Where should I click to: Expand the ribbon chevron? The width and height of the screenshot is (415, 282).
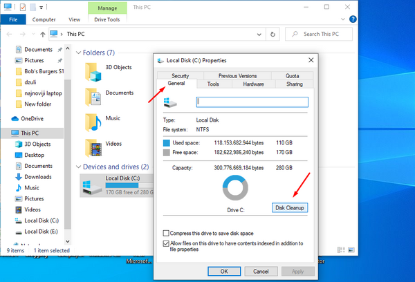(343, 19)
